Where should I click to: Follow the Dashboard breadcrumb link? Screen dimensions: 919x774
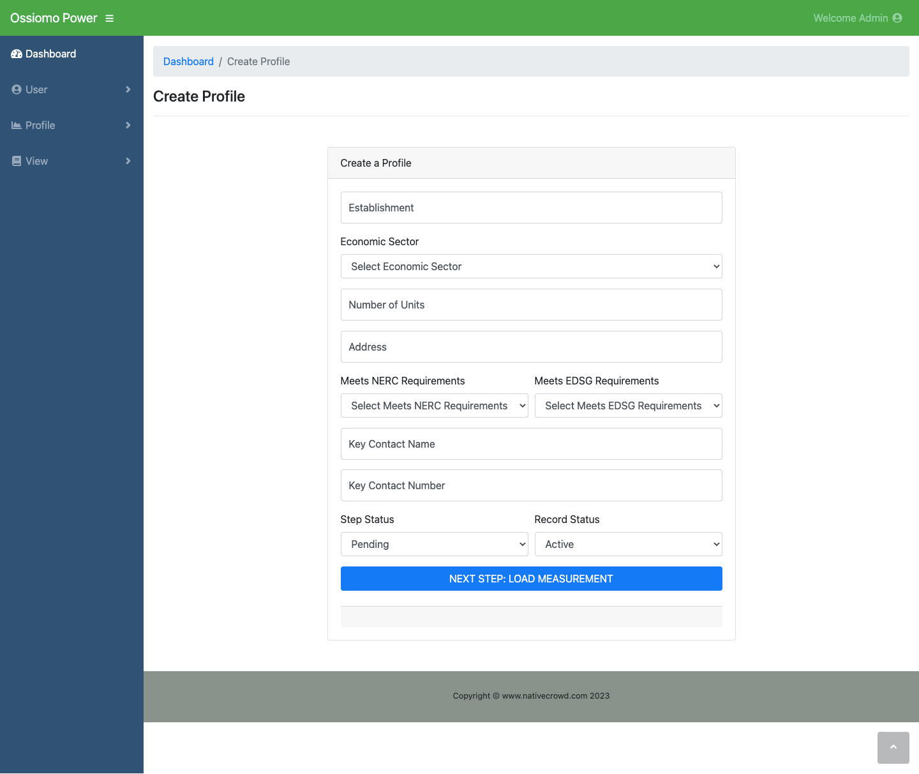pyautogui.click(x=188, y=61)
